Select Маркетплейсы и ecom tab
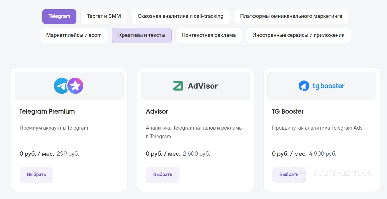 (74, 35)
